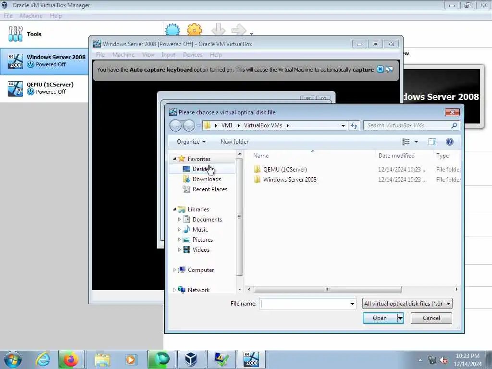The width and height of the screenshot is (492, 369).
Task: Select Desktop under Favorites
Action: 202,169
